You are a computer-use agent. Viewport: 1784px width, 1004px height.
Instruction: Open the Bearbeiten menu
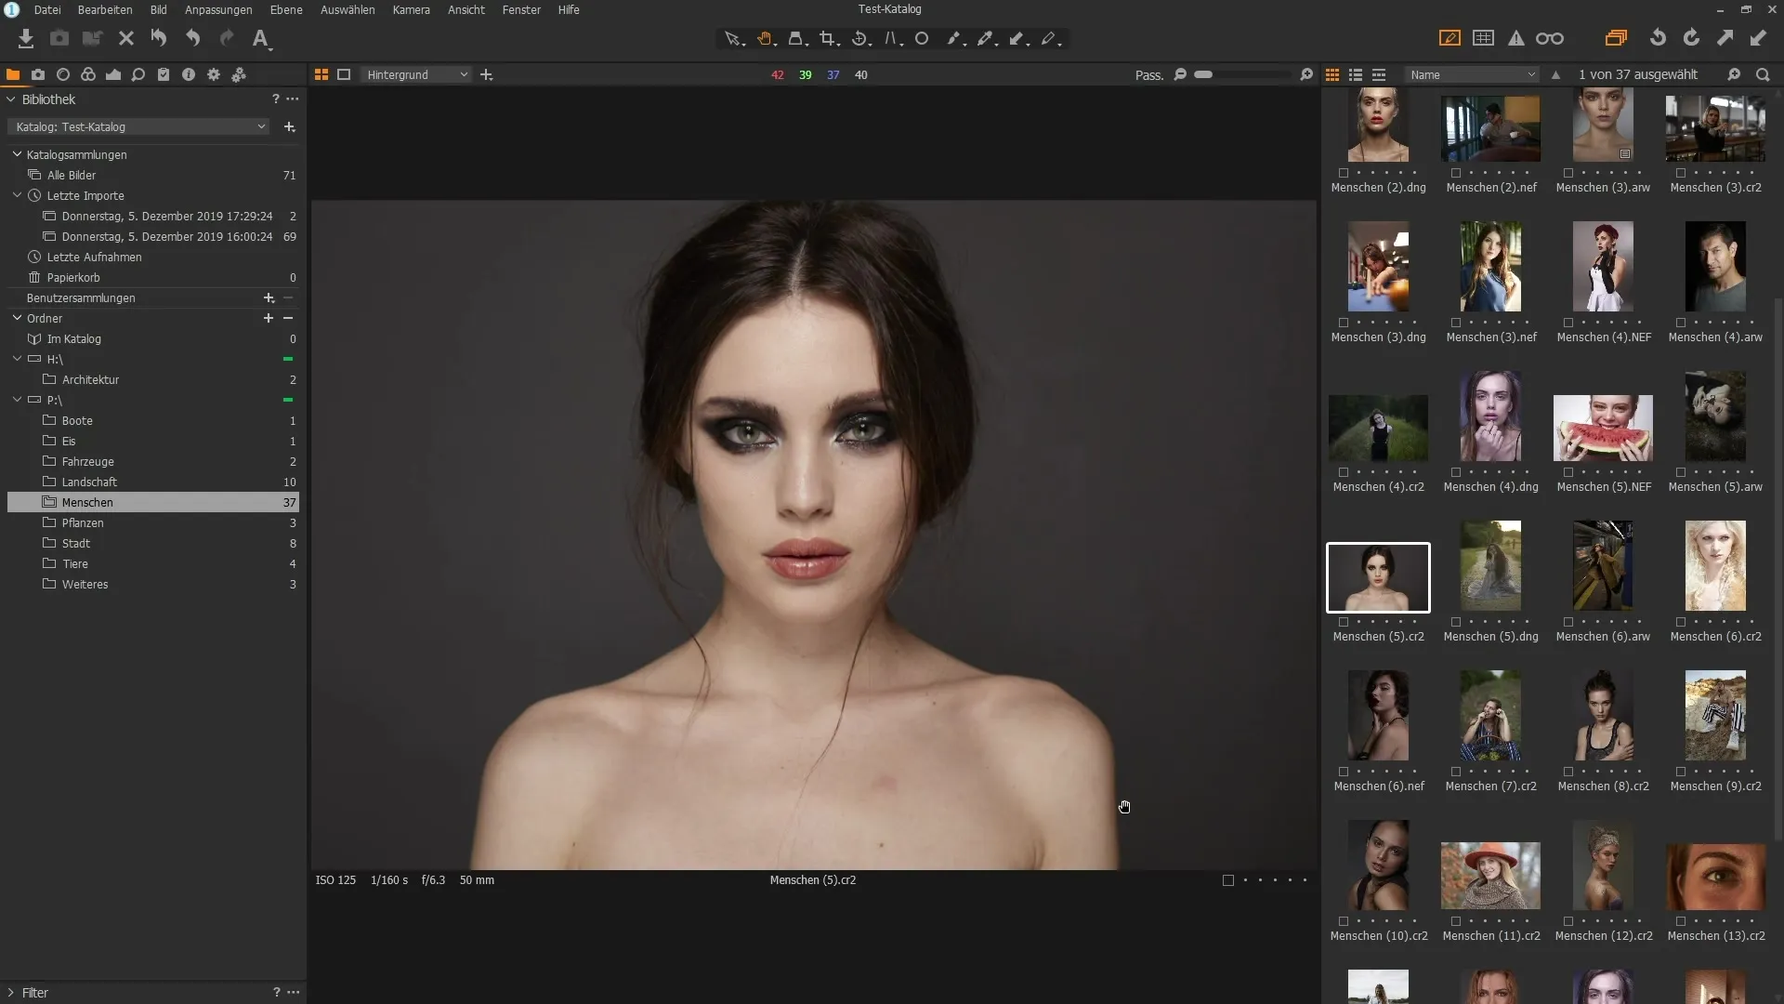[x=105, y=9]
